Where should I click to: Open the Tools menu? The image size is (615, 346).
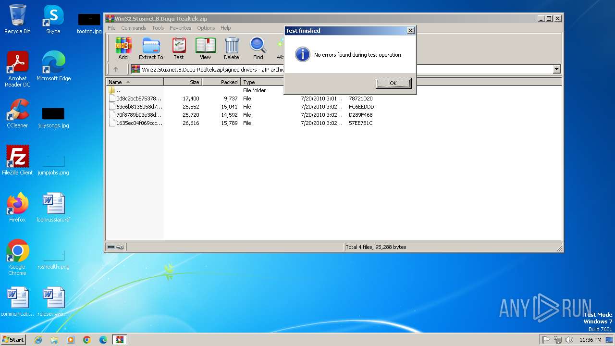[158, 28]
